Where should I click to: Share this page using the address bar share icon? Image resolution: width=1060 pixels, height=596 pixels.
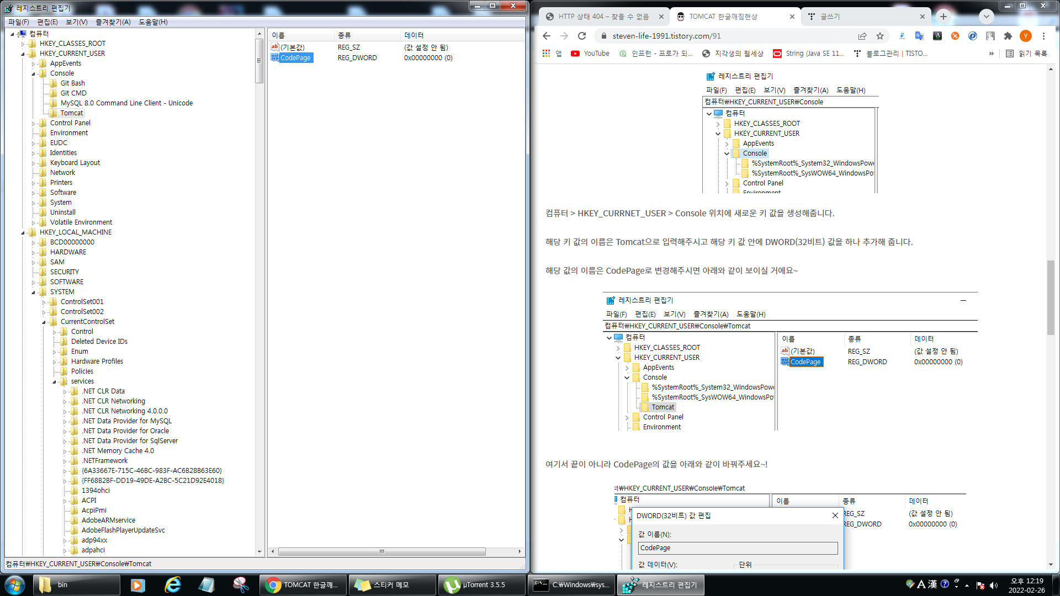[x=862, y=36]
